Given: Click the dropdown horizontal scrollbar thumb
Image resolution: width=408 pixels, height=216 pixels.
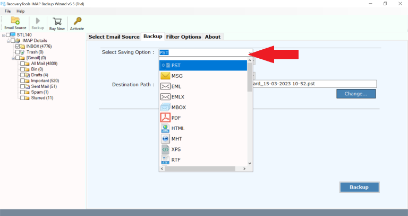Looking at the screenshot, I should (x=200, y=168).
